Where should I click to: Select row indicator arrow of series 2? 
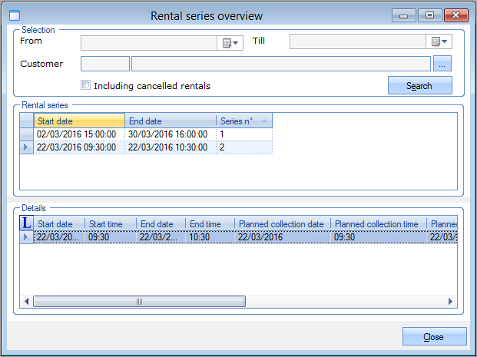(26, 147)
